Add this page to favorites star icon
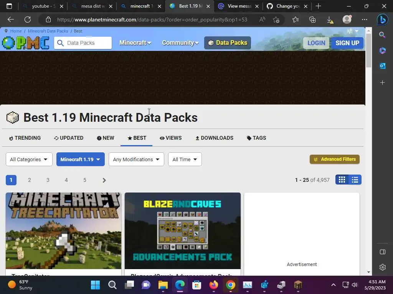 [x=276, y=20]
